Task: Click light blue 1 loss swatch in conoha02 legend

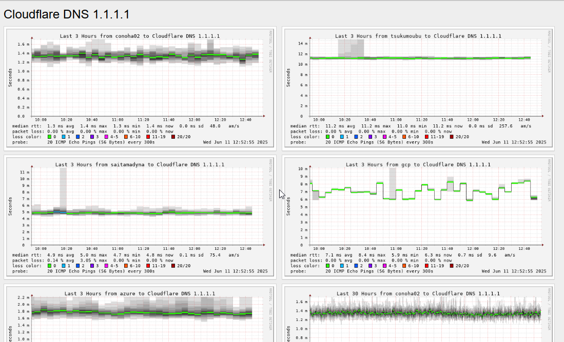Action: 65,137
